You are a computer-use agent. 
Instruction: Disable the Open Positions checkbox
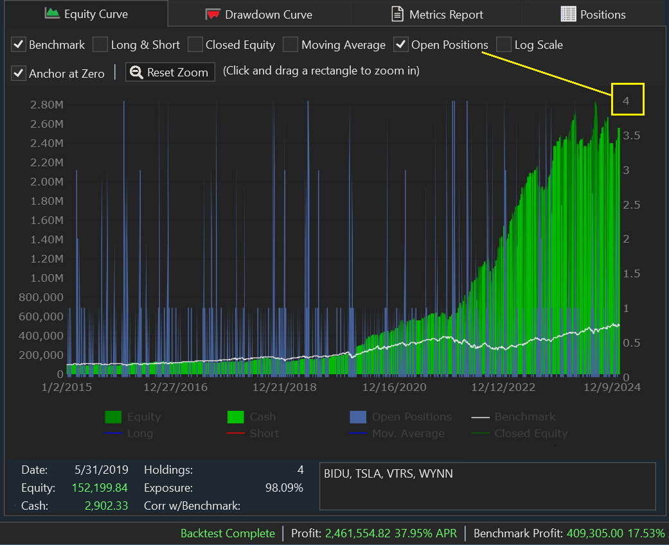tap(401, 44)
